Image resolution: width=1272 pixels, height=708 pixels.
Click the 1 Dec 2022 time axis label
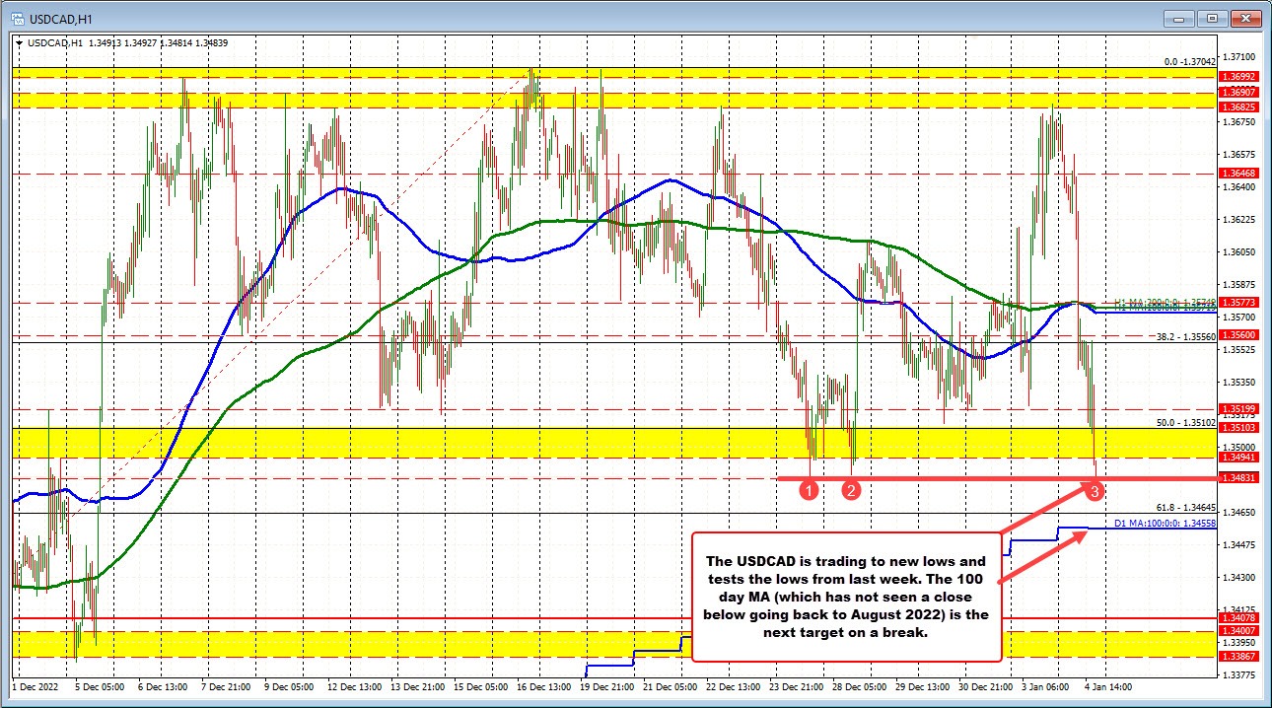pos(35,686)
